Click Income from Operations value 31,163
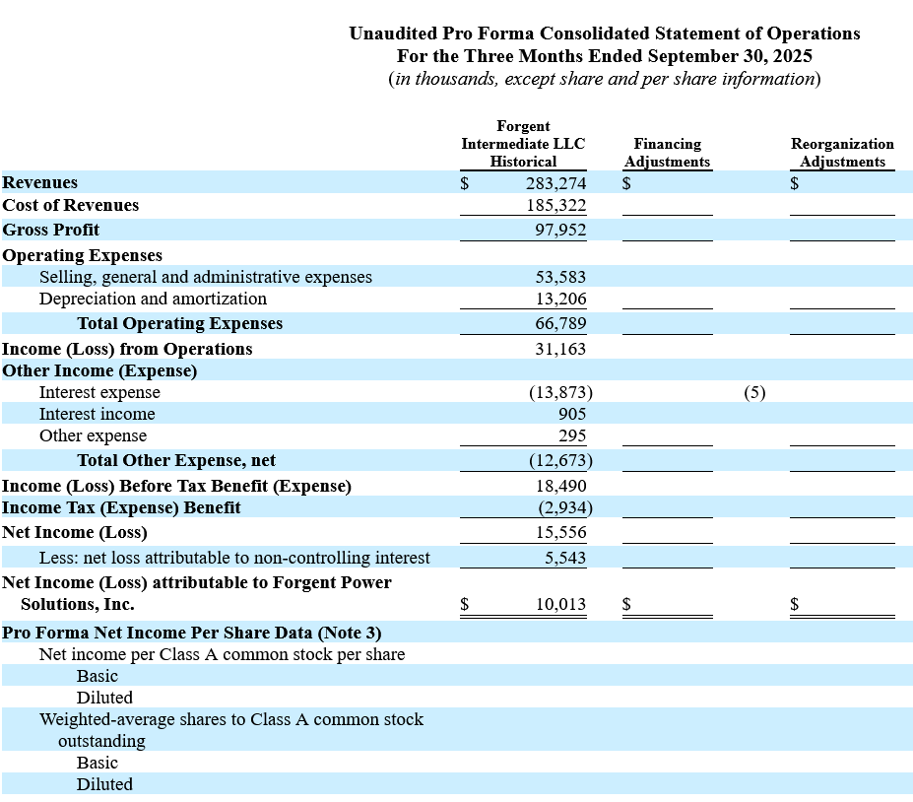The image size is (913, 802). [560, 349]
